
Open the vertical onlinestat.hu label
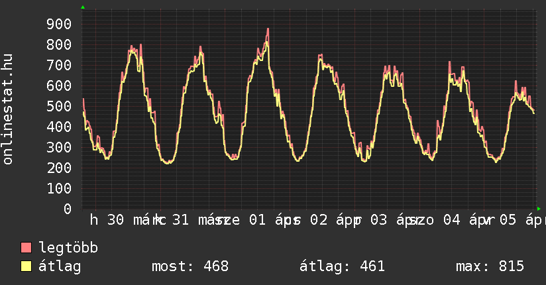click(9, 109)
